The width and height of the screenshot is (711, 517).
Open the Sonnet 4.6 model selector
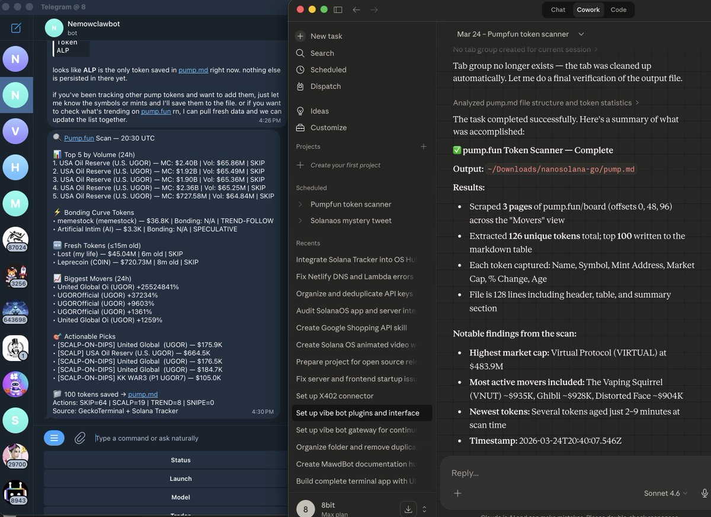coord(665,493)
